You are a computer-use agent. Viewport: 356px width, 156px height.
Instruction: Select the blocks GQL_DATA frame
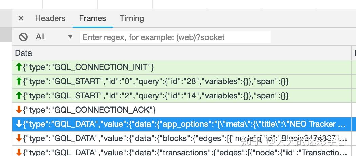coord(136,138)
